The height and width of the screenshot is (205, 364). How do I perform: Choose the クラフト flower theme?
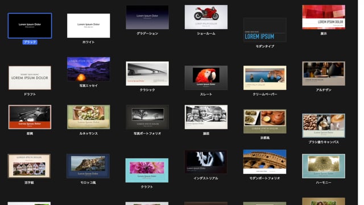147,170
